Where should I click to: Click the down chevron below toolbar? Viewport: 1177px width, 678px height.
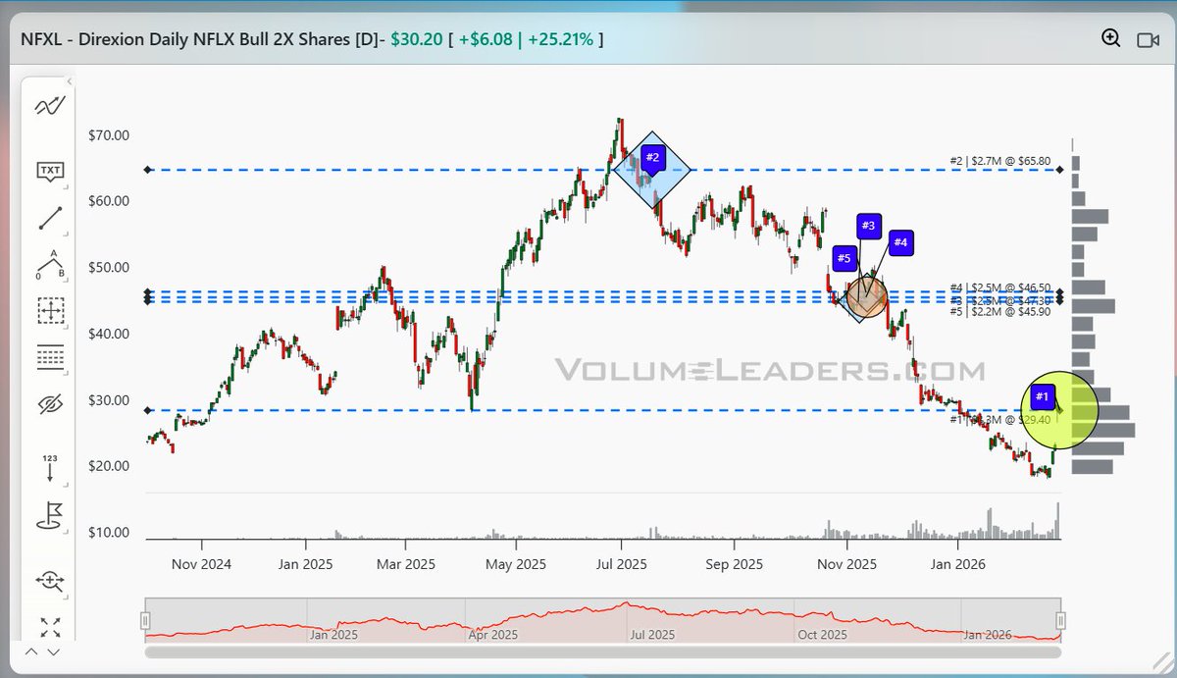click(x=54, y=652)
